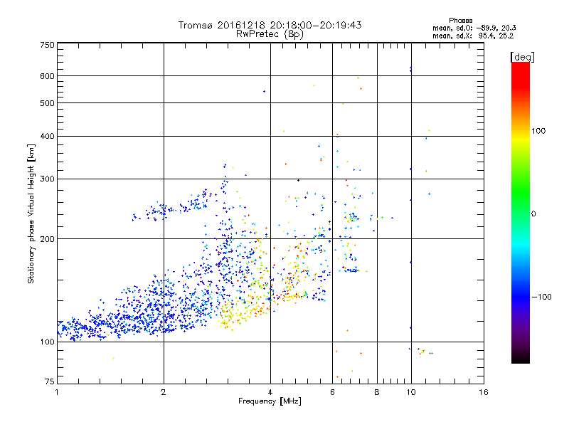Click the plot title 'Tromsø 20161218 20:18:00-20:19:43'

pyautogui.click(x=270, y=25)
